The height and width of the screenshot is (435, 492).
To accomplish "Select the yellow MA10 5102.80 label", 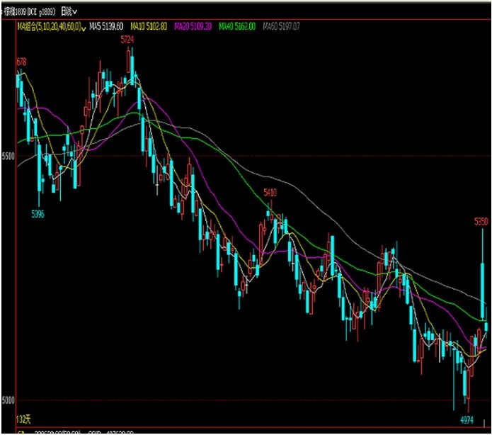I will [x=149, y=26].
